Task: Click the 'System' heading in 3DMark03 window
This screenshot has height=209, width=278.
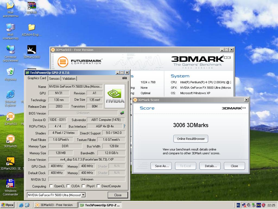Action: pyautogui.click(x=180, y=76)
